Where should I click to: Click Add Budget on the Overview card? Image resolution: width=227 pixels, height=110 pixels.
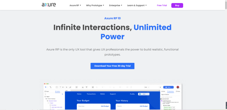pos(105,106)
